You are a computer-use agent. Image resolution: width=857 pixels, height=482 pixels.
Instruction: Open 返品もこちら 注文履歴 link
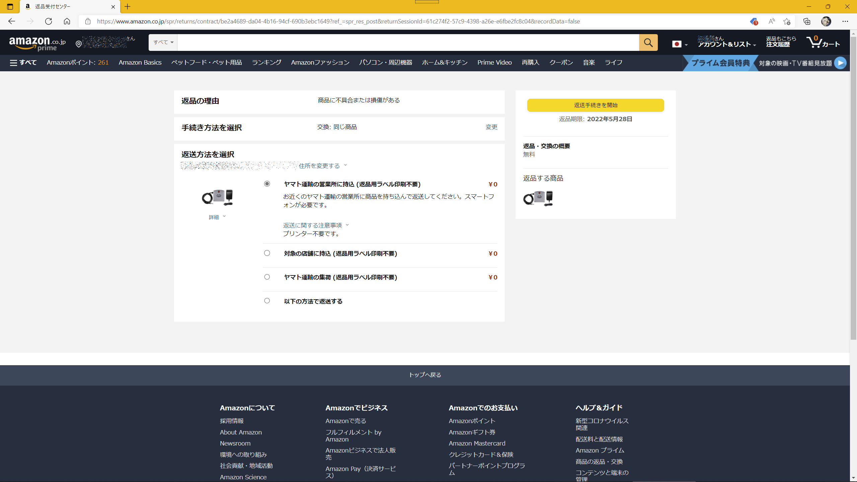(x=781, y=42)
